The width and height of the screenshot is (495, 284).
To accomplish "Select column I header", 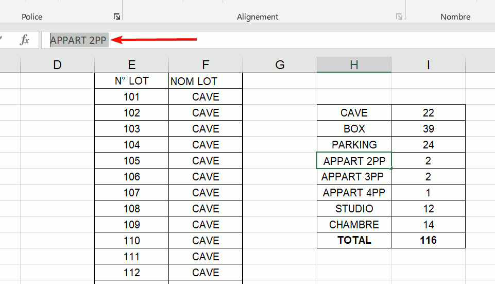I will coord(428,64).
